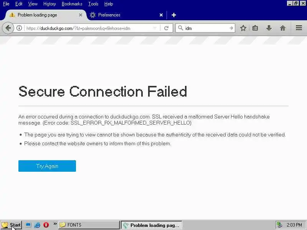This screenshot has height=230, width=307.
Task: Switch to the FONTS folder taskbar button
Action: [89, 225]
